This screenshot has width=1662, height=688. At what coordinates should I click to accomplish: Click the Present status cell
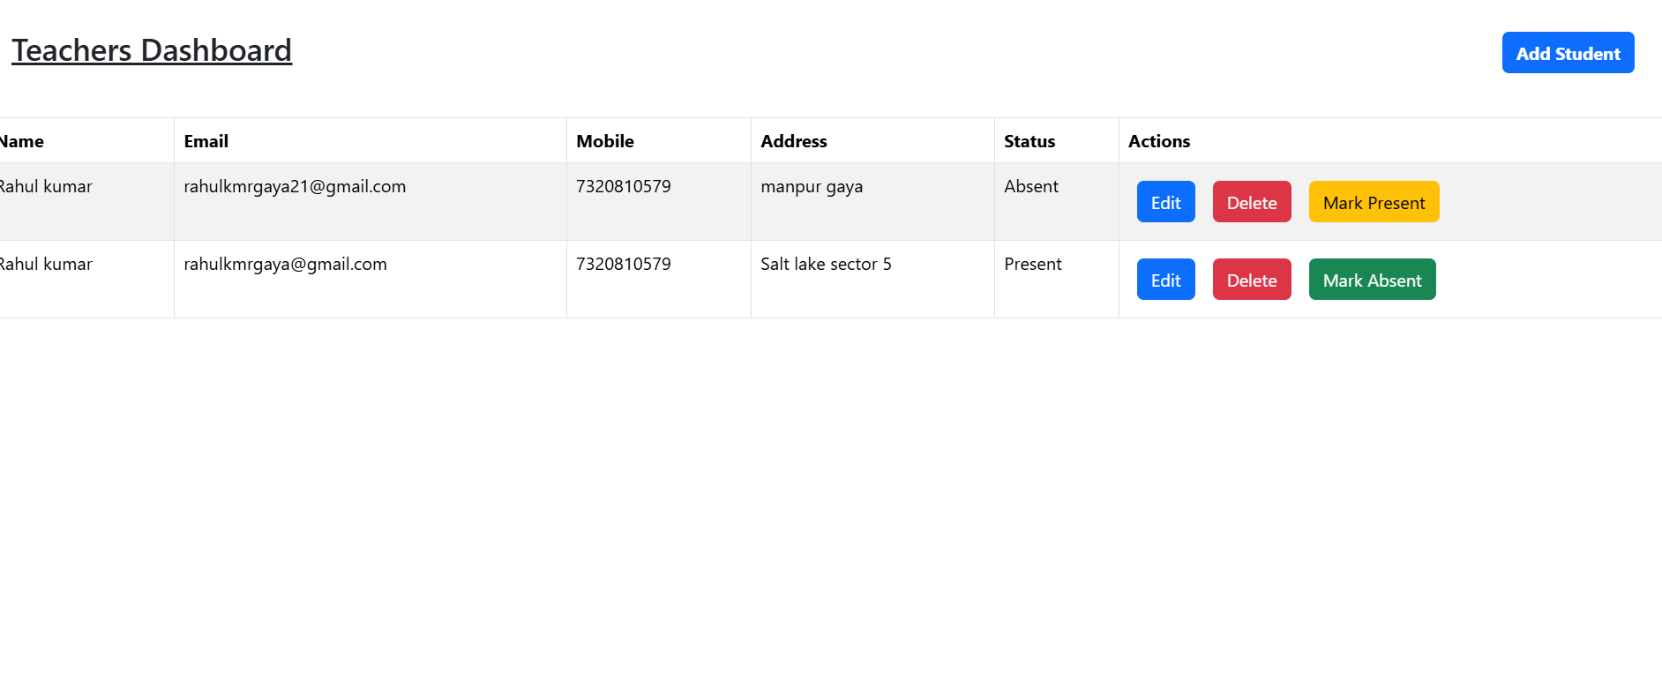pos(1032,265)
